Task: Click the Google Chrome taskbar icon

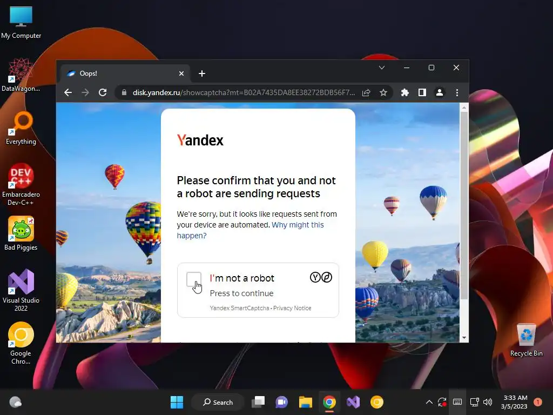Action: pos(329,402)
